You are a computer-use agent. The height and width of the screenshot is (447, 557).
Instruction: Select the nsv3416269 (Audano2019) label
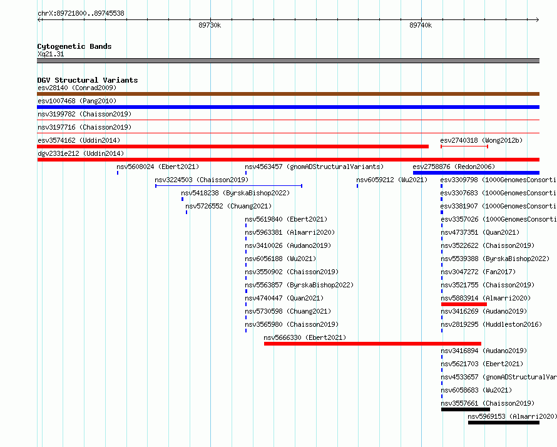[x=484, y=311]
